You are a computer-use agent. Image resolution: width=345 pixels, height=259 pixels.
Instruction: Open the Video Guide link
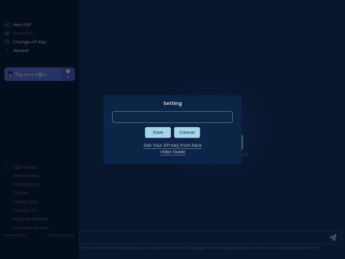[172, 152]
